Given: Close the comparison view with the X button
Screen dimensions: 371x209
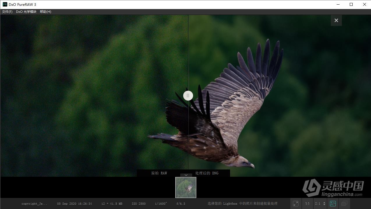Looking at the screenshot, I should tap(336, 20).
